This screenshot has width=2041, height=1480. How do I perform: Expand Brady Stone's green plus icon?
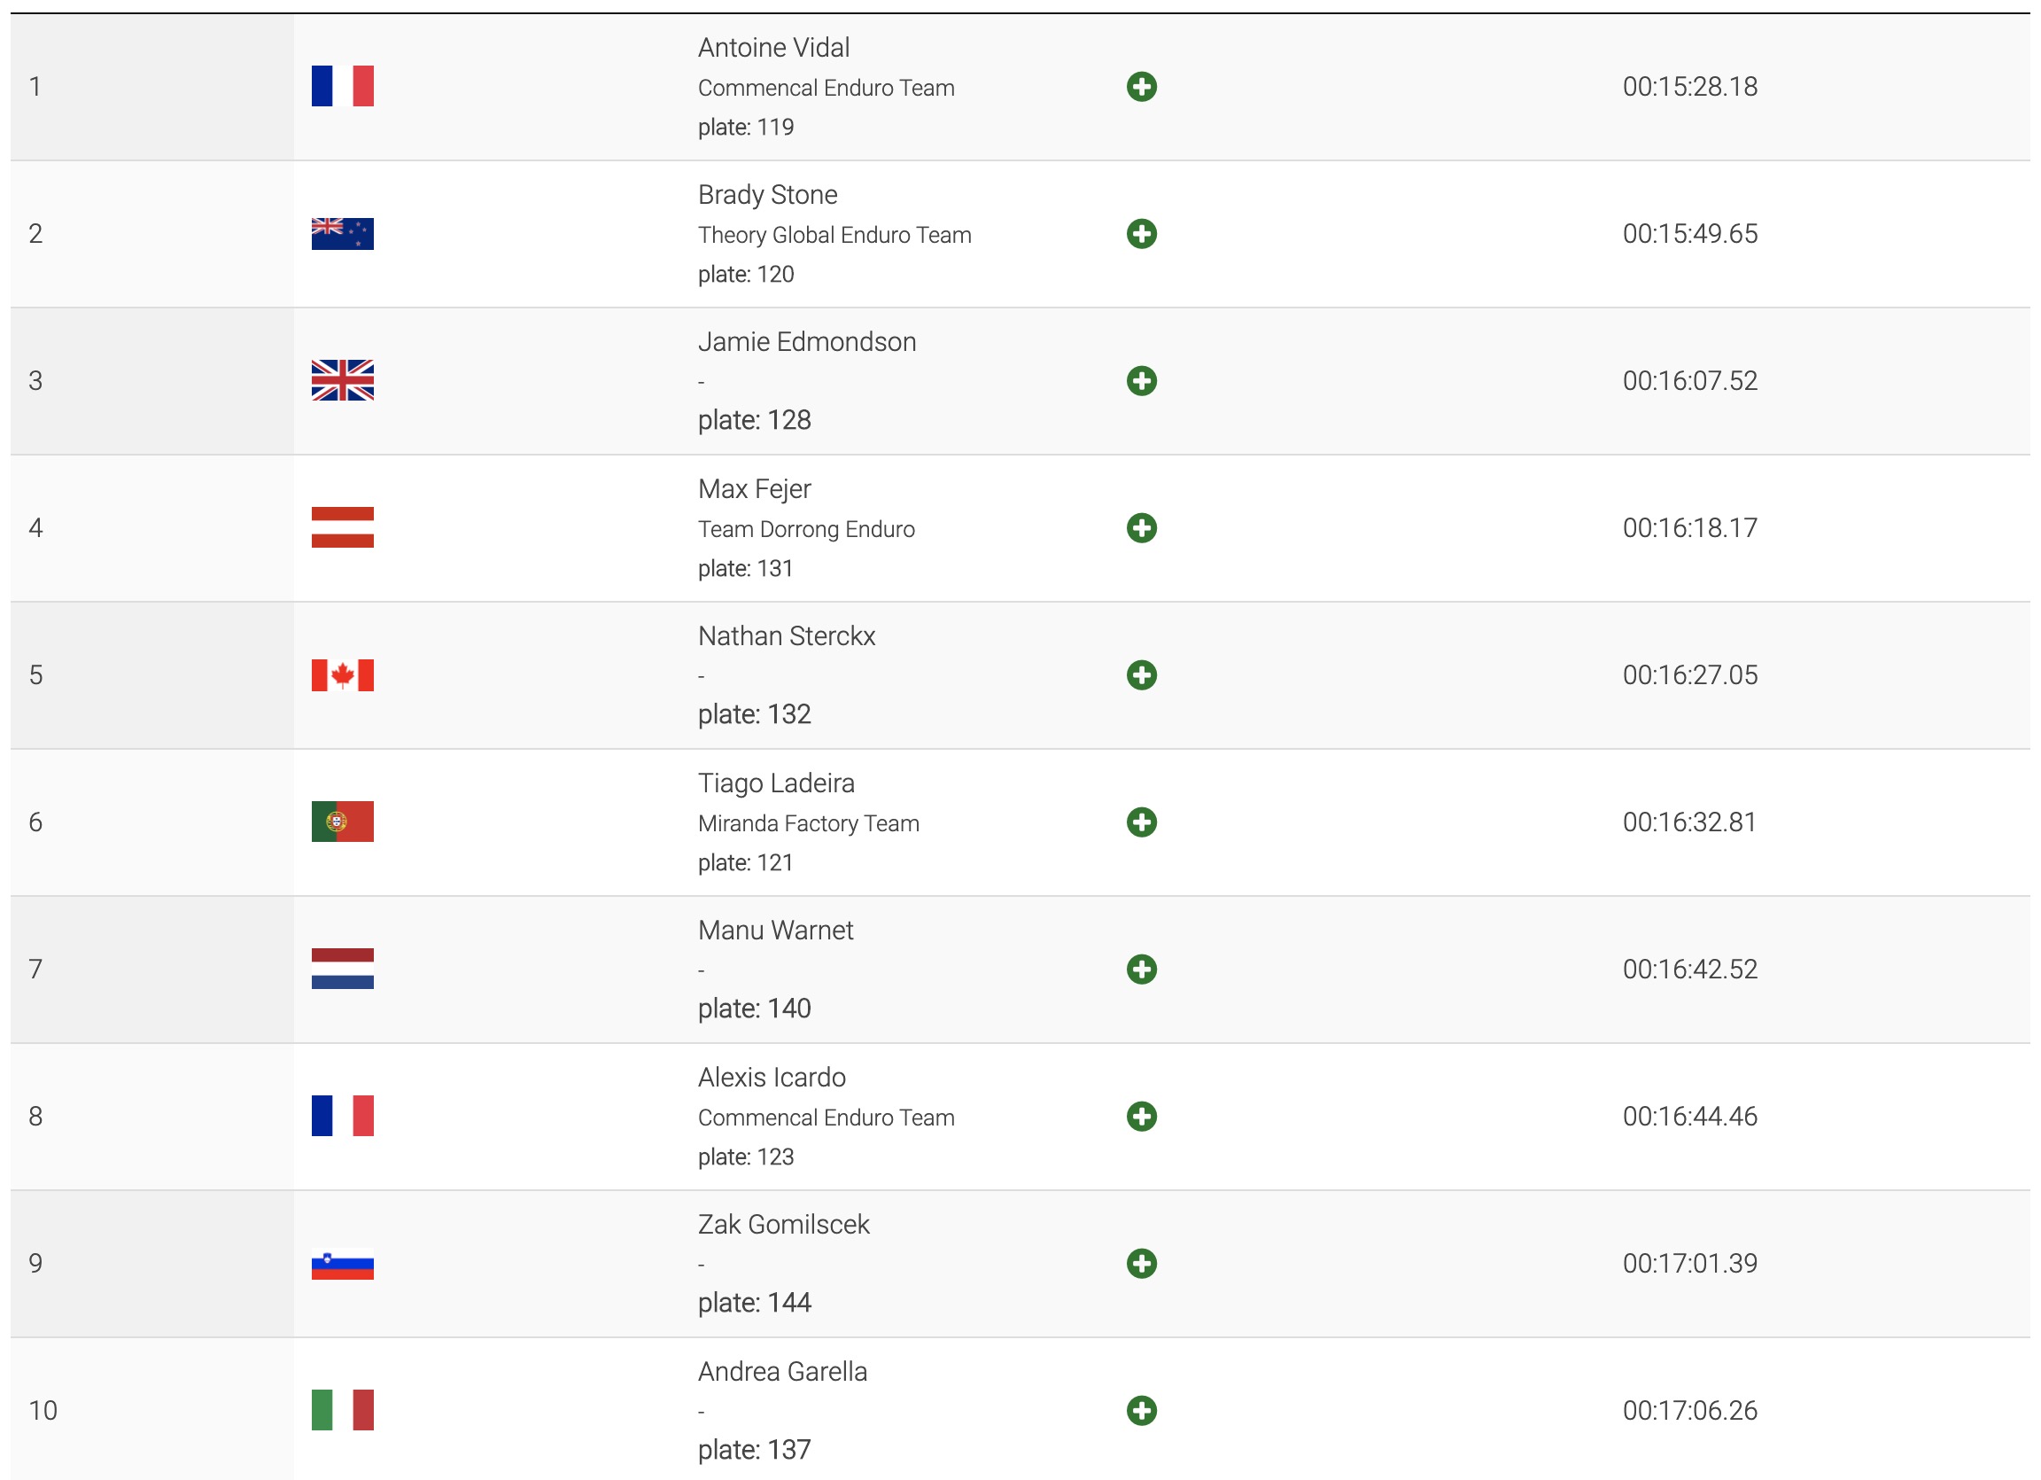tap(1141, 234)
